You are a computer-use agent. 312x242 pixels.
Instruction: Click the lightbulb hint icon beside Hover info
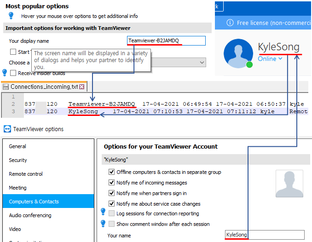coord(11,16)
